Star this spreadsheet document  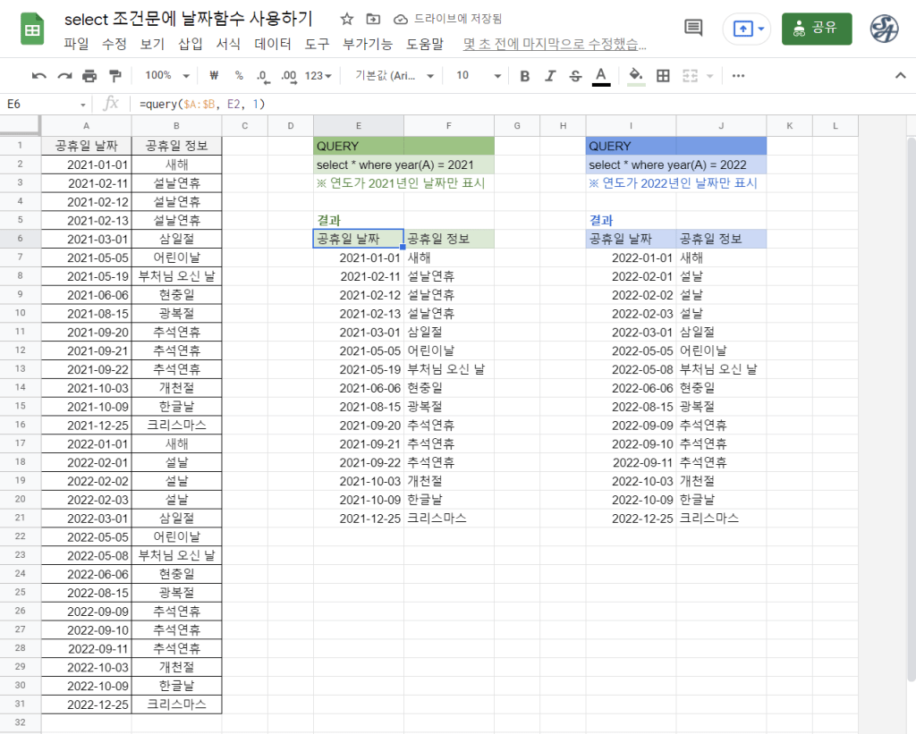(347, 19)
